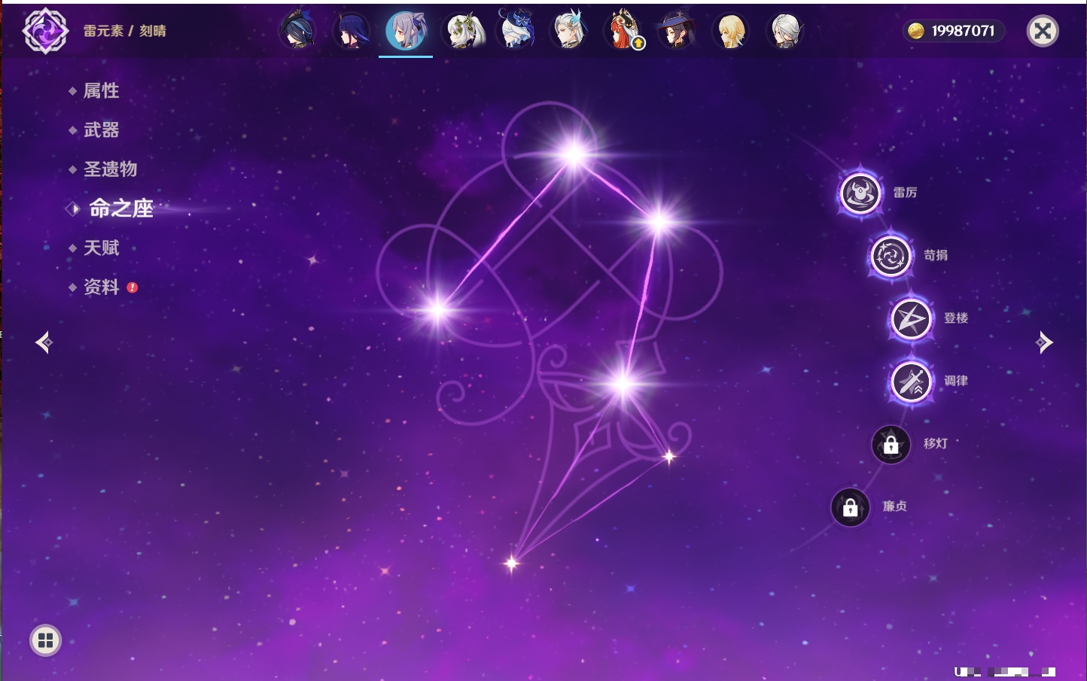This screenshot has height=681, width=1087.
Task: Close the character screen with X button
Action: tap(1043, 31)
